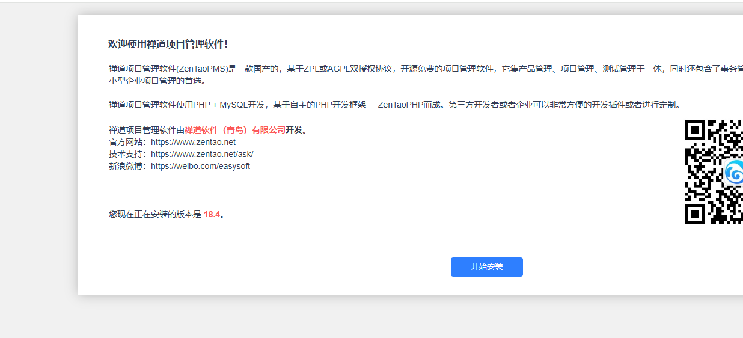This screenshot has width=743, height=338.
Task: Click the 欢迎使用禅道项目管理软件 heading
Action: coord(168,45)
